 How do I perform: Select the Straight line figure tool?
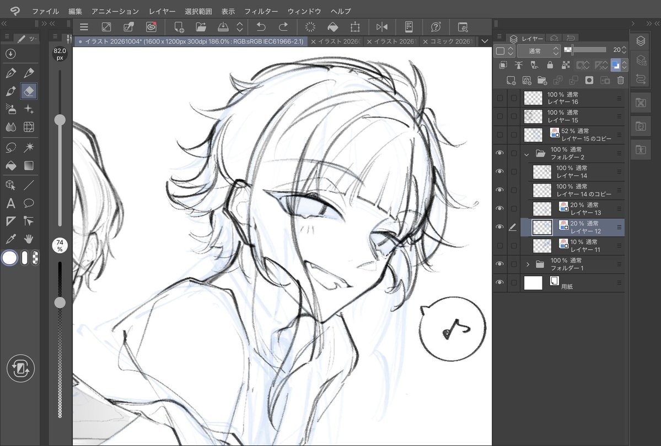[29, 185]
